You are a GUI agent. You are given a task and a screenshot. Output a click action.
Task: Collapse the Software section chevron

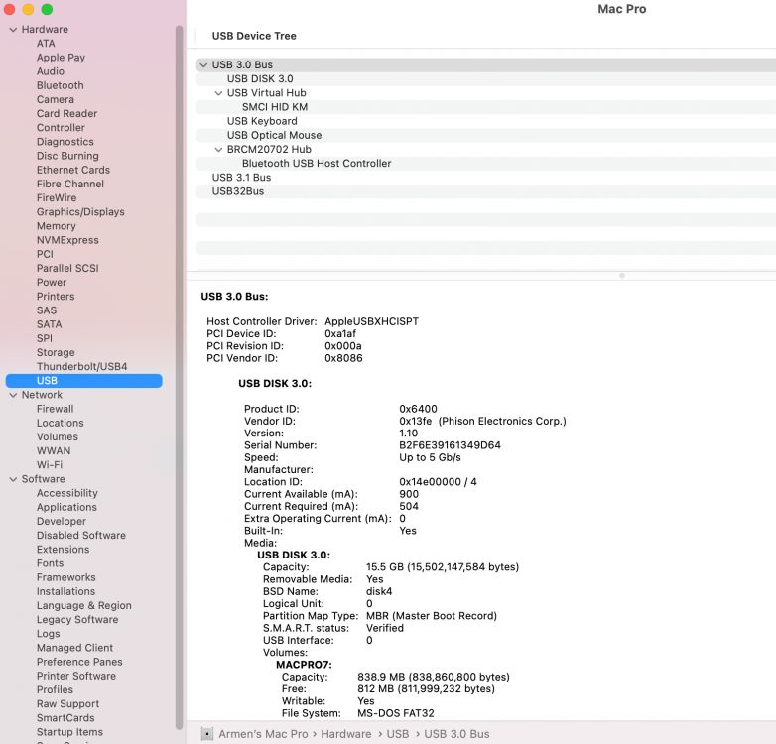click(x=13, y=479)
